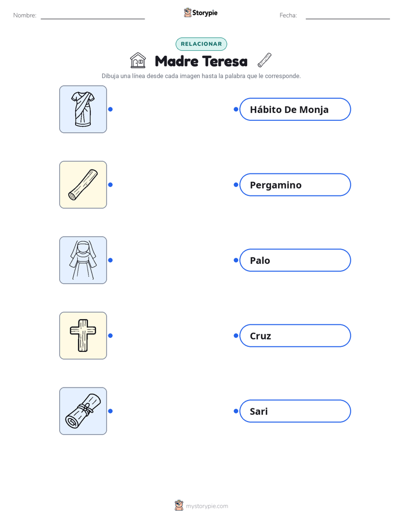Image resolution: width=403 pixels, height=522 pixels.
Task: Click the dot beside the Cruz label
Action: coord(236,336)
